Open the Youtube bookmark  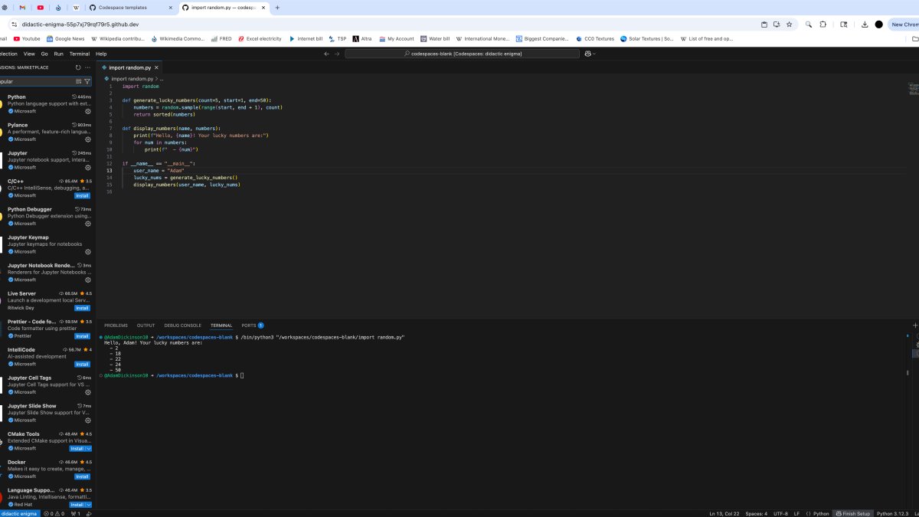point(27,38)
